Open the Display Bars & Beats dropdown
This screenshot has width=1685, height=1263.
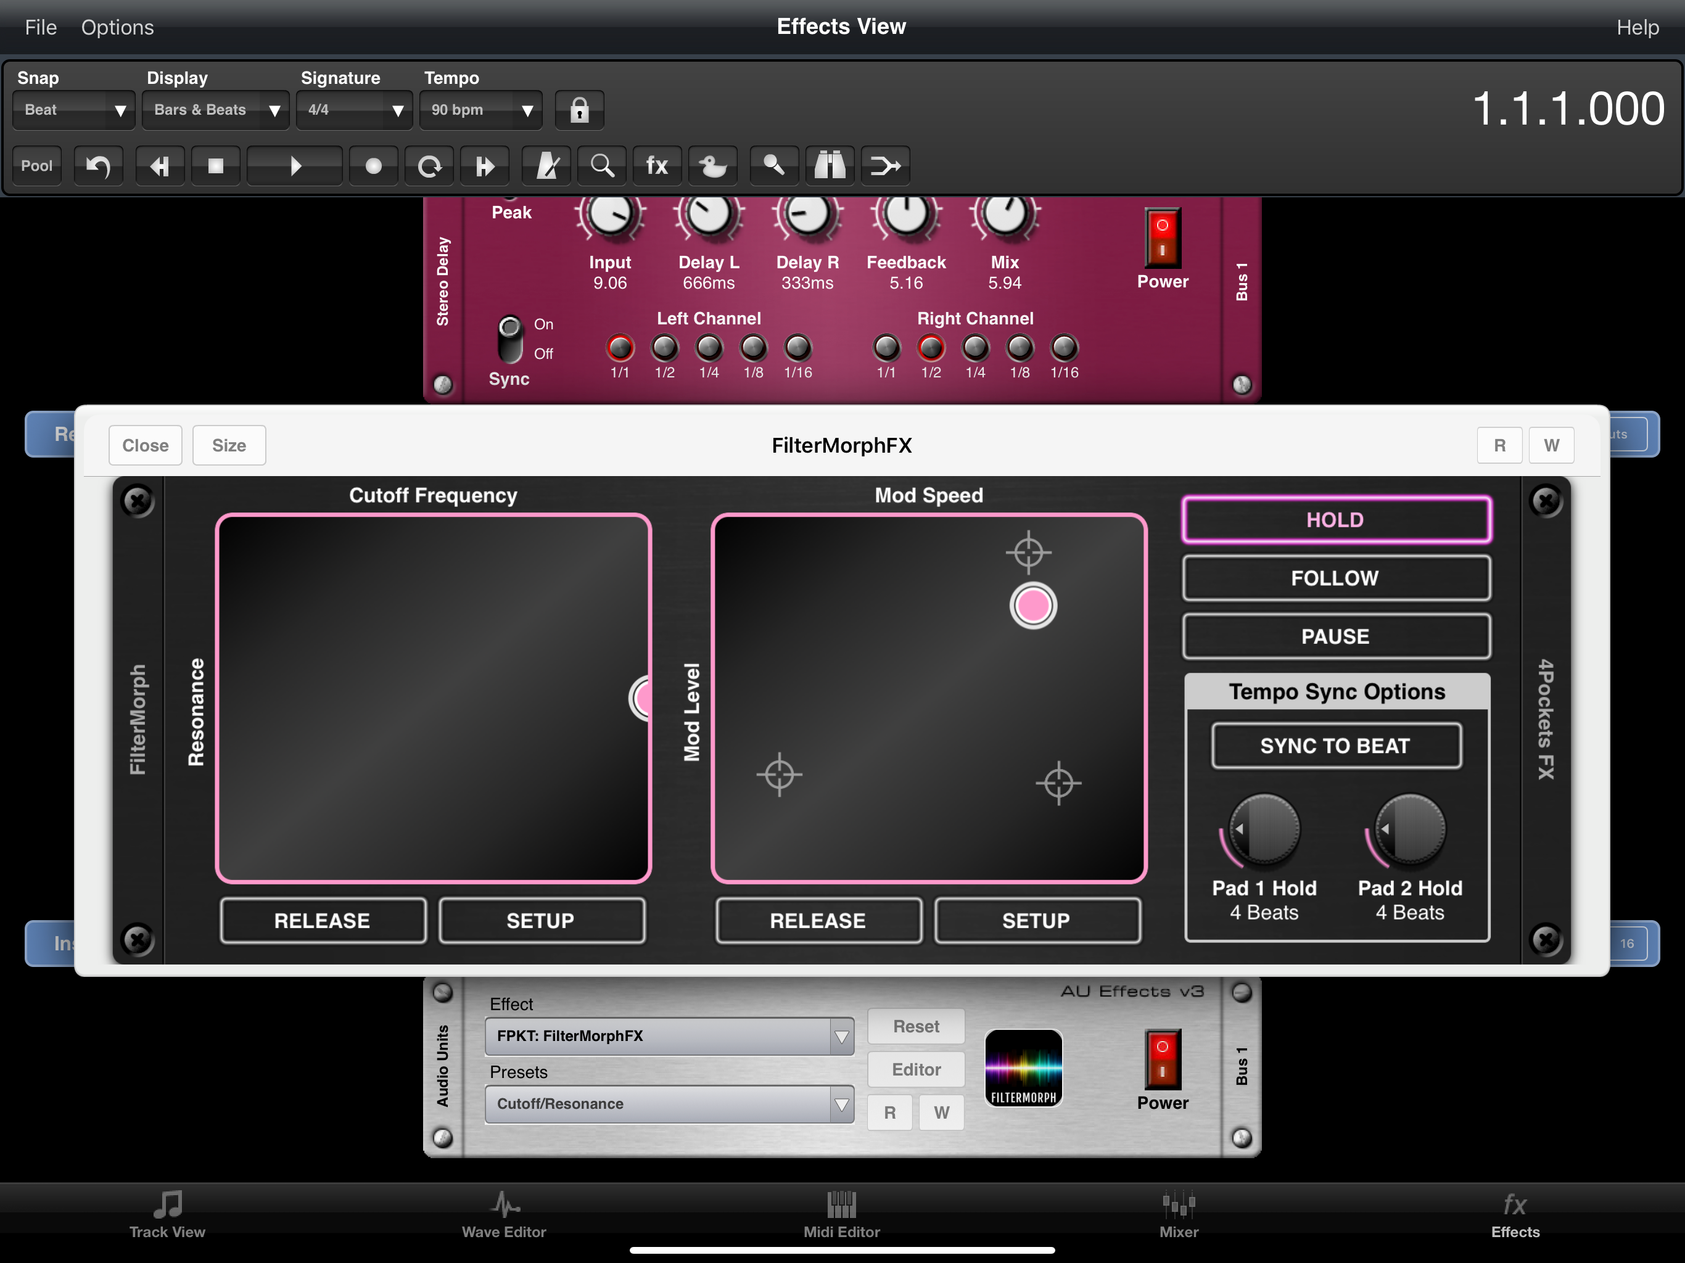(x=216, y=110)
